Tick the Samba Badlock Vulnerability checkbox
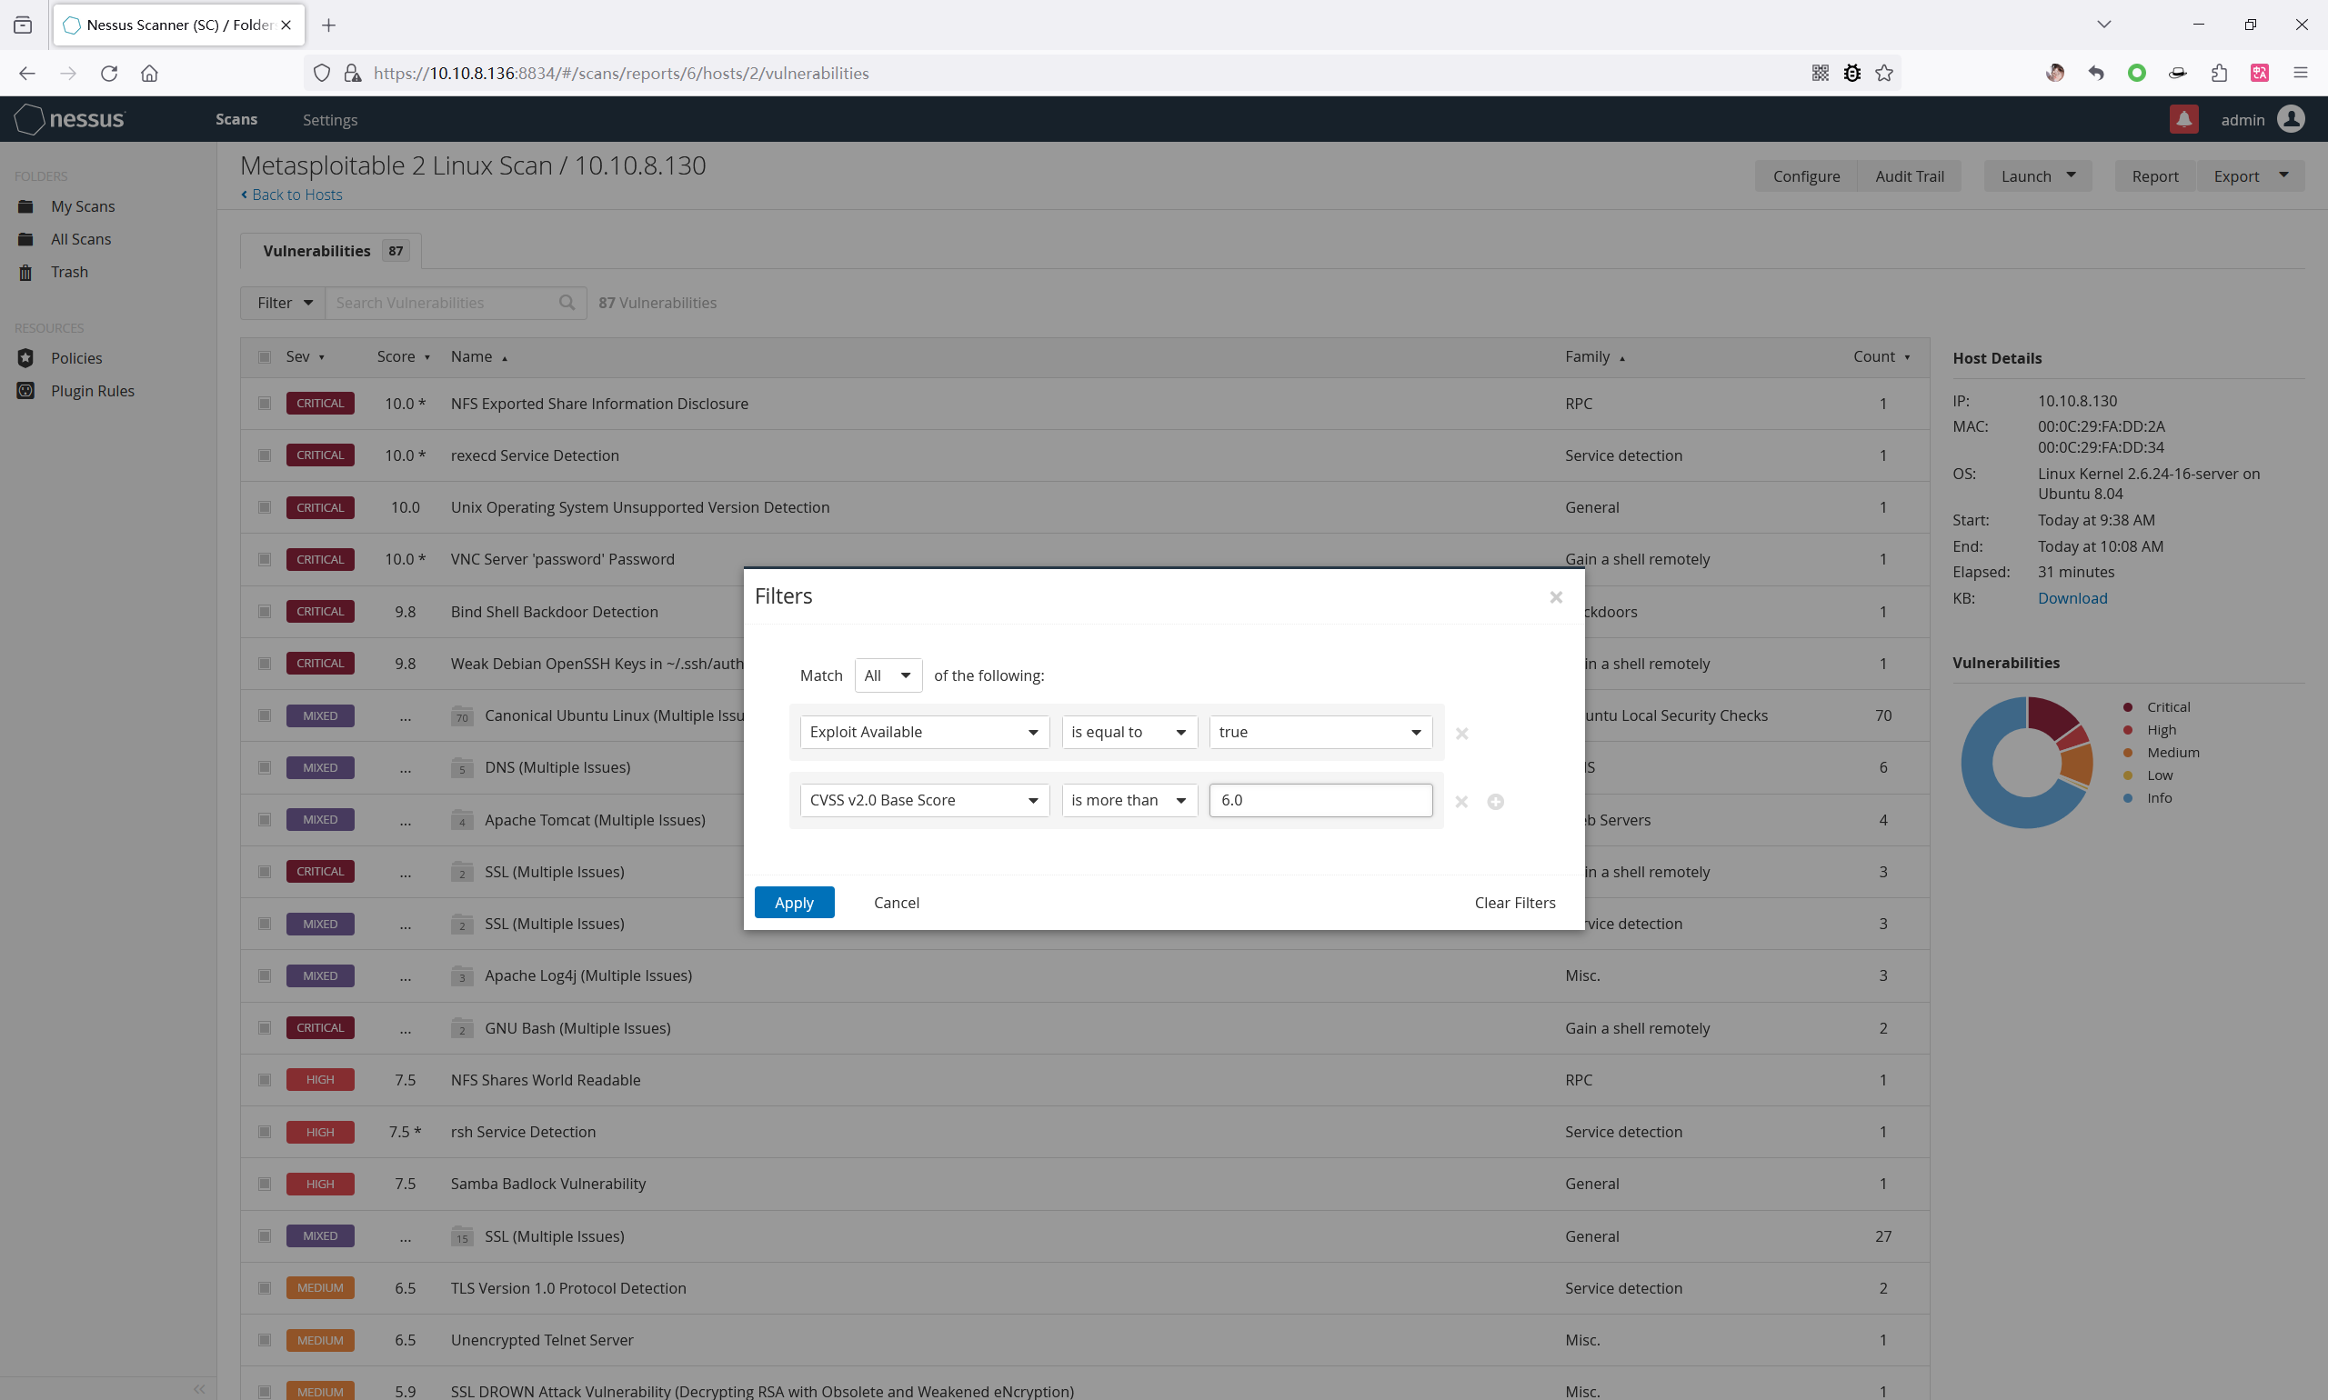Image resolution: width=2328 pixels, height=1400 pixels. 265,1184
